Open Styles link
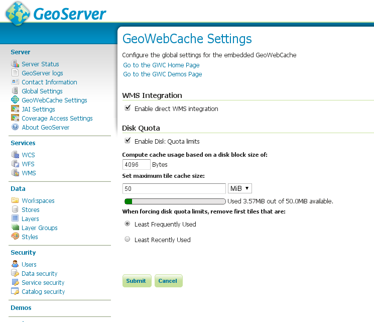The width and height of the screenshot is (374, 322). pyautogui.click(x=30, y=237)
